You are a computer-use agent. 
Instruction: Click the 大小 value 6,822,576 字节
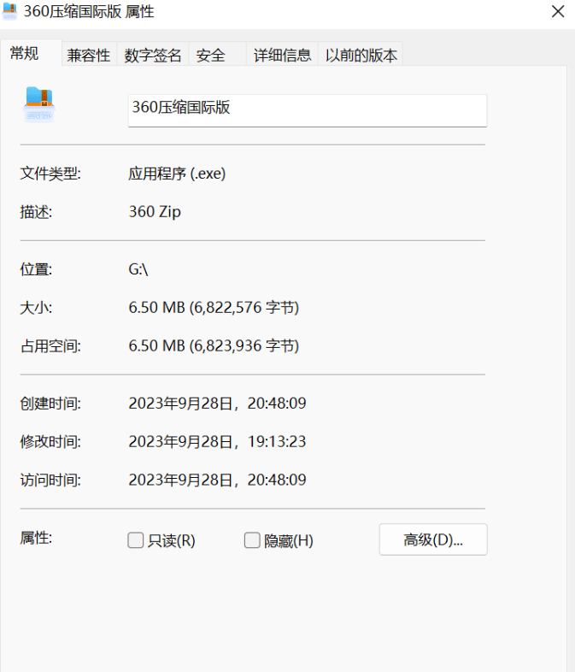tap(214, 307)
